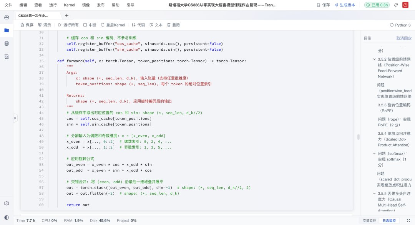415x225 pixels.
Task: Open the file browser sidebar icon
Action: pyautogui.click(x=7, y=31)
